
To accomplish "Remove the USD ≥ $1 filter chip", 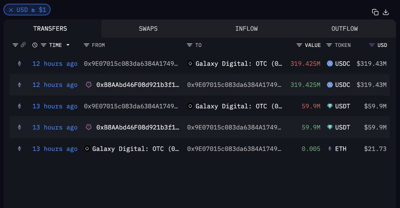I will (x=11, y=10).
